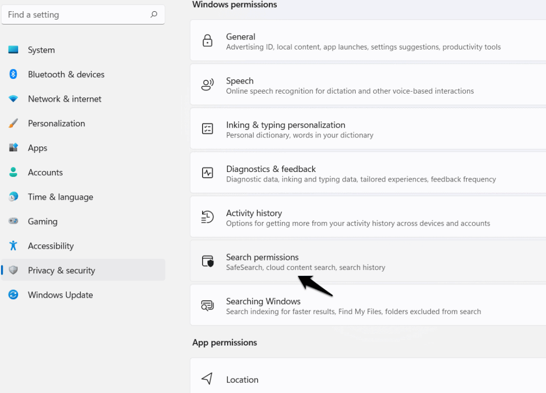Open the Activity history settings

point(368,217)
